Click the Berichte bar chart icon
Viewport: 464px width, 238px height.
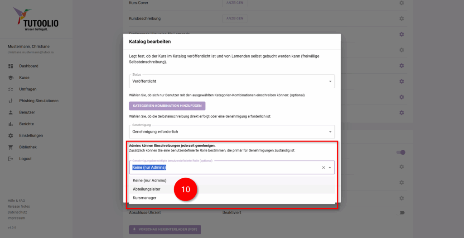pyautogui.click(x=10, y=124)
